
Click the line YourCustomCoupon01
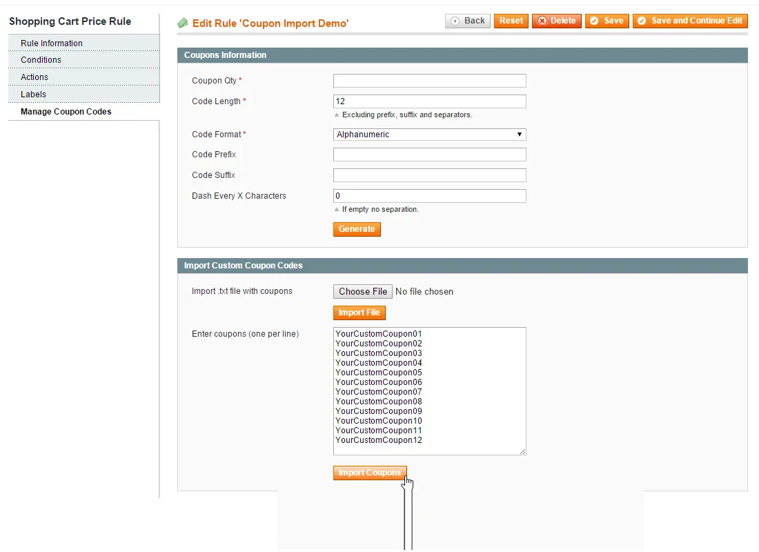click(x=379, y=334)
